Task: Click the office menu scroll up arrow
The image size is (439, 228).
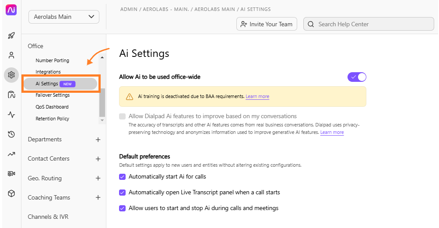Action: click(x=102, y=57)
